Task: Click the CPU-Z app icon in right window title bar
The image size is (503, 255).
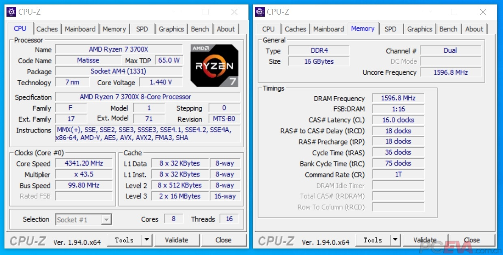Action: click(260, 12)
